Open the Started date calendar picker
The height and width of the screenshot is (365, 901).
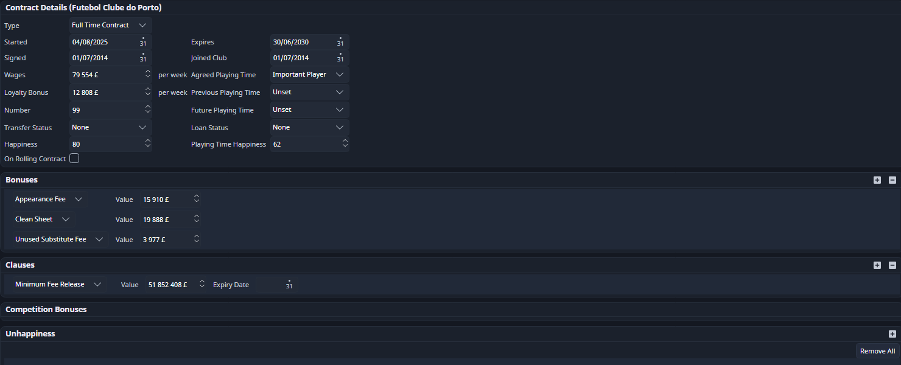click(143, 42)
